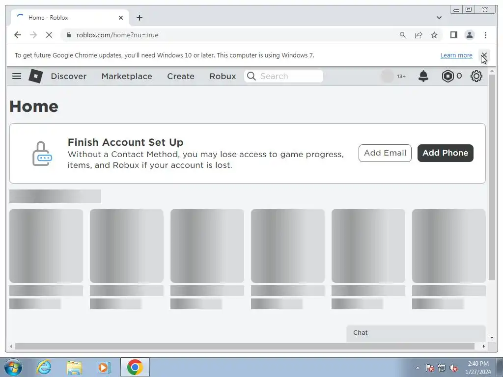Open Chrome zoom magnifier in address bar
Screen dimensions: 503x377
coord(403,35)
